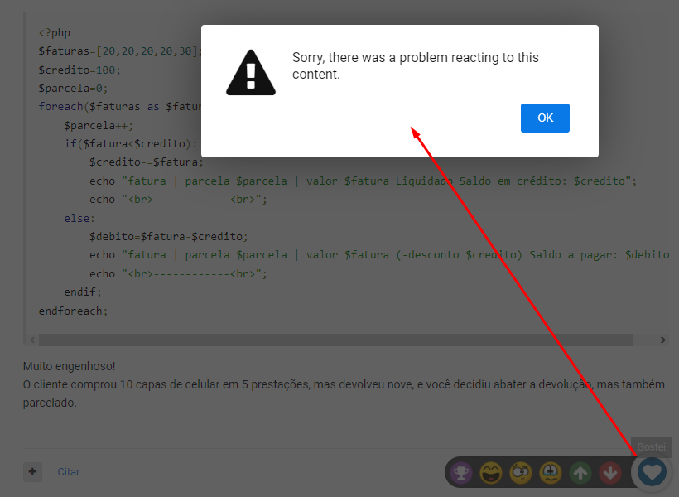The height and width of the screenshot is (497, 679).
Task: Click the blue heart like reaction
Action: [653, 472]
